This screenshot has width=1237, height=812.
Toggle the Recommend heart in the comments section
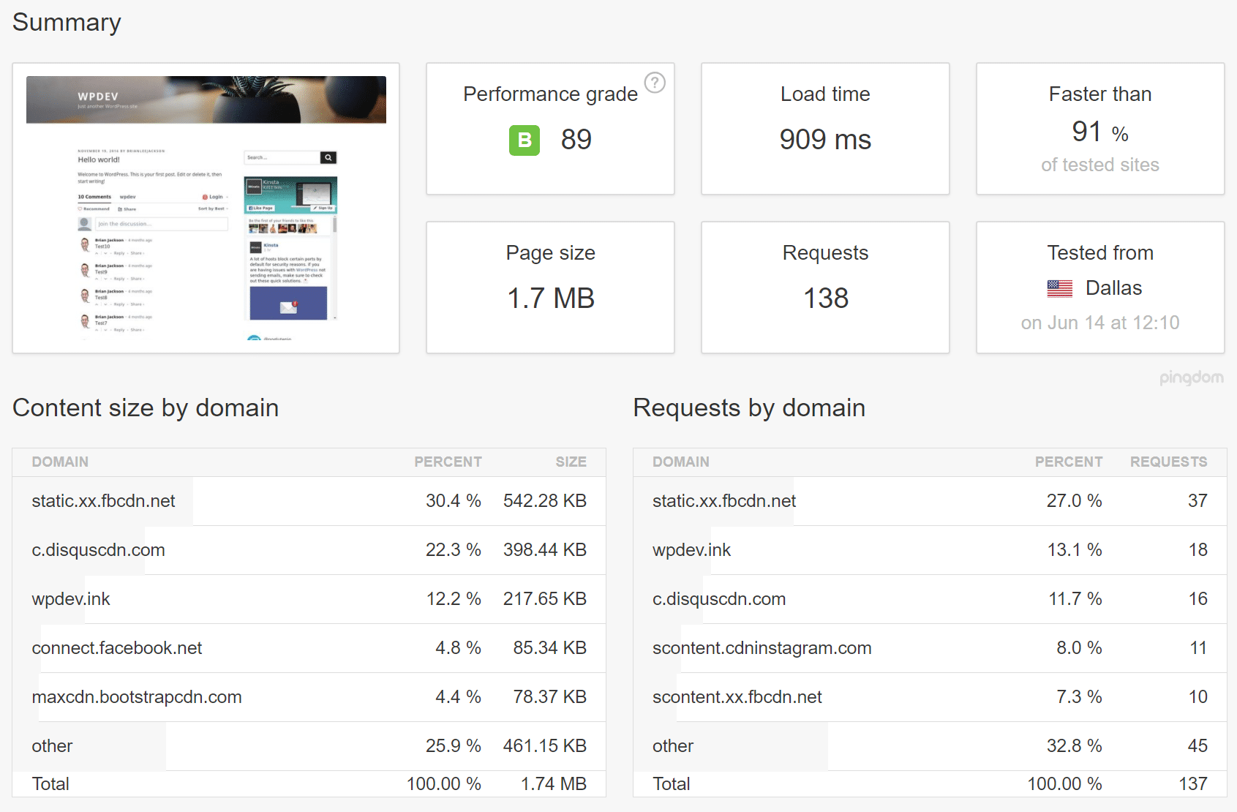click(x=80, y=208)
